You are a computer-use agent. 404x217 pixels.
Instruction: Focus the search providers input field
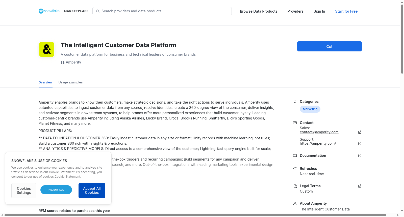click(162, 11)
